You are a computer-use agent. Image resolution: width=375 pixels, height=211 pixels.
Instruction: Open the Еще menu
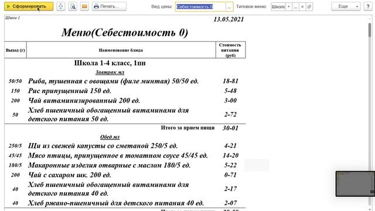(x=346, y=6)
